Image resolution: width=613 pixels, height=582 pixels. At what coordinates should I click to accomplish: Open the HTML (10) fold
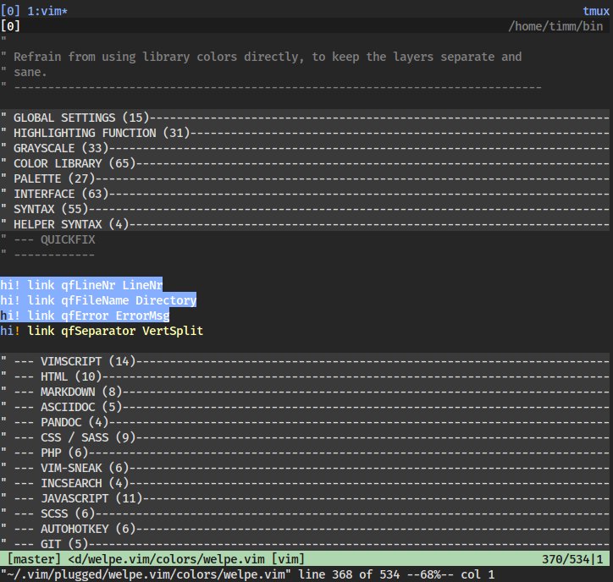tap(305, 376)
